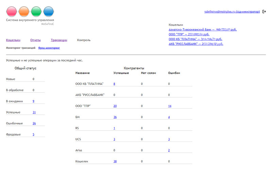Go to the Транзакции section
This screenshot has height=170, width=272.
click(59, 40)
